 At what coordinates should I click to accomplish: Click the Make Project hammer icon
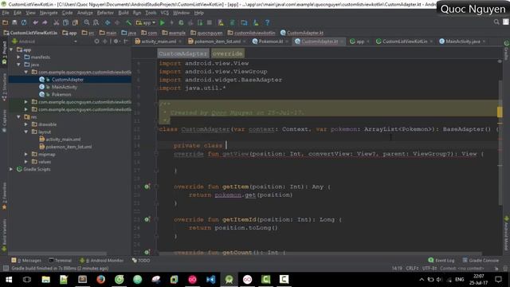[129, 22]
